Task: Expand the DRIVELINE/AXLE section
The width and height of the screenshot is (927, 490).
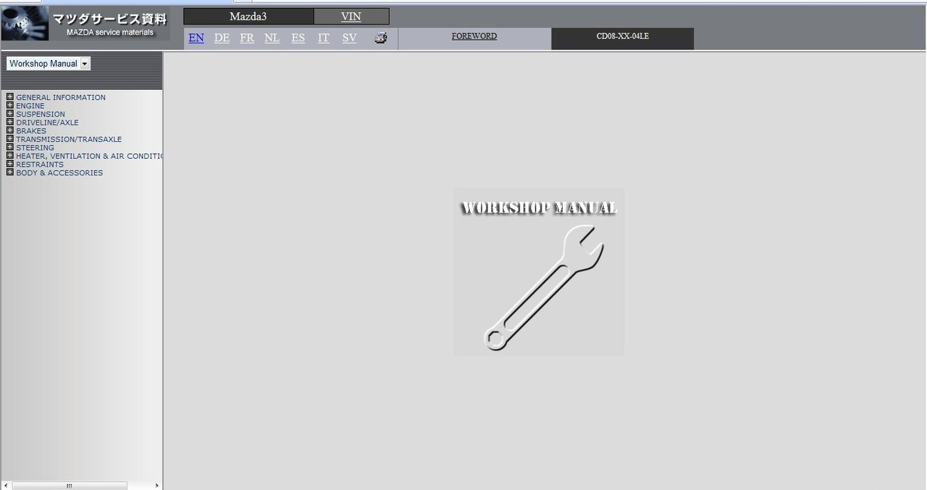Action: click(x=10, y=122)
